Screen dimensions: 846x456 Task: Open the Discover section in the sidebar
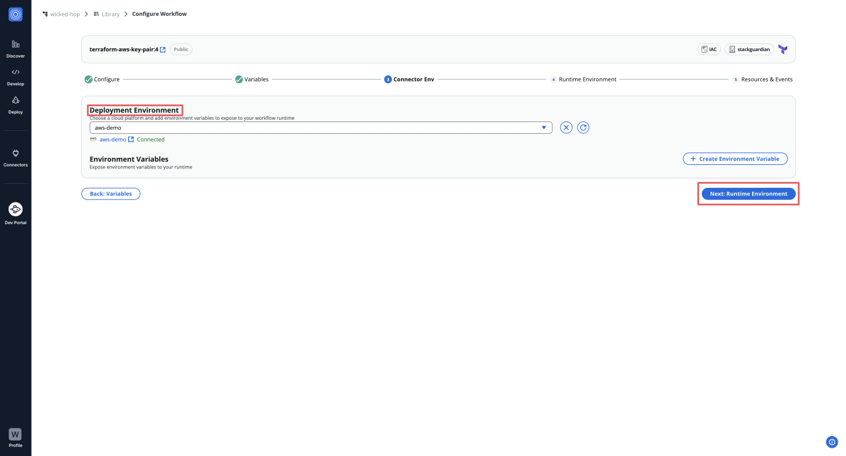[15, 47]
